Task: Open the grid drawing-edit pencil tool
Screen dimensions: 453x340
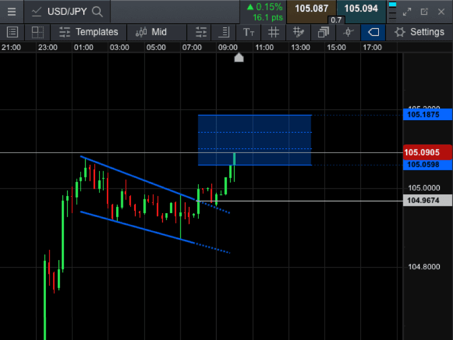Action: pyautogui.click(x=298, y=32)
